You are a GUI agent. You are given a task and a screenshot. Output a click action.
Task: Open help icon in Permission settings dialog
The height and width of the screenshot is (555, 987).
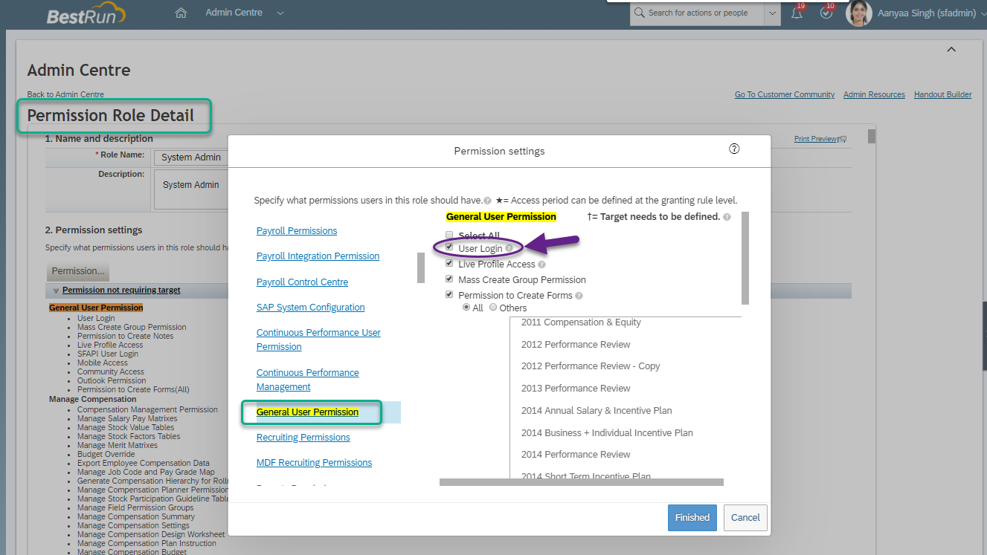(734, 149)
